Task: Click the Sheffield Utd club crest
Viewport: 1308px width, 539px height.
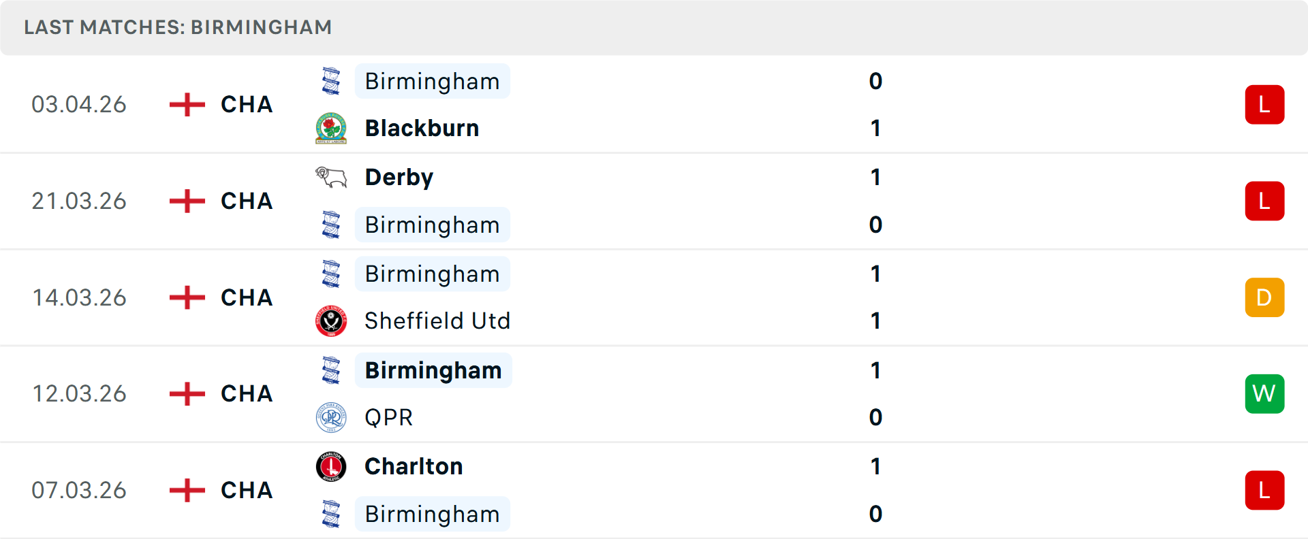Action: (331, 321)
